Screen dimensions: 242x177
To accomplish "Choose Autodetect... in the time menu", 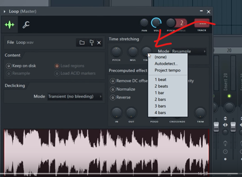I will [x=168, y=64].
